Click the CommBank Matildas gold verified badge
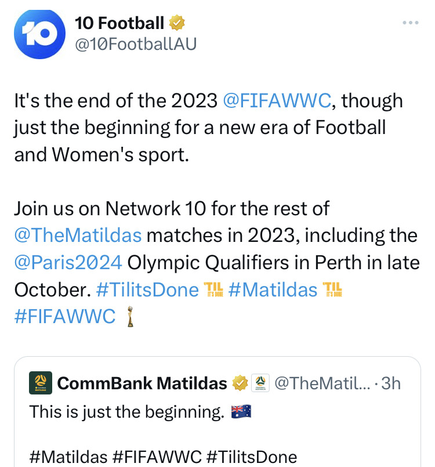The image size is (435, 467). (240, 383)
